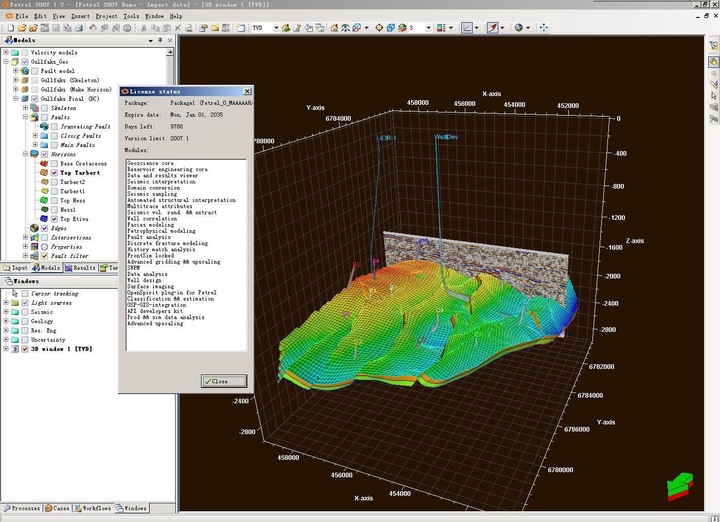Collapse the Gullfaks Final (DC) node
This screenshot has height=522, width=720.
pyautogui.click(x=15, y=99)
